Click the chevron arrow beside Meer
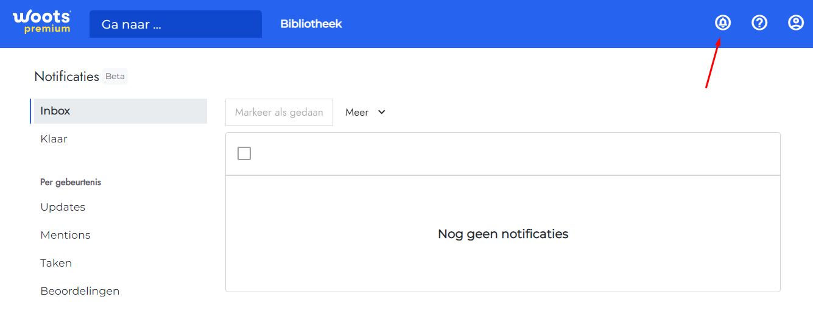Viewport: 813px width, 333px height. pyautogui.click(x=382, y=112)
